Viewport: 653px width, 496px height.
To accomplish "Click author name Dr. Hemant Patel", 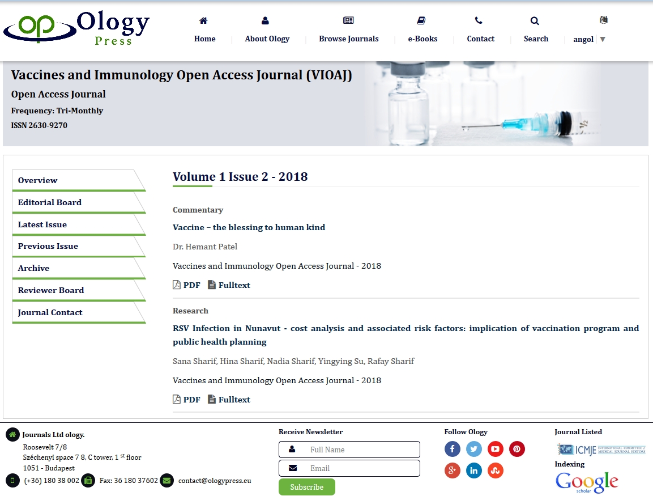I will (x=205, y=247).
